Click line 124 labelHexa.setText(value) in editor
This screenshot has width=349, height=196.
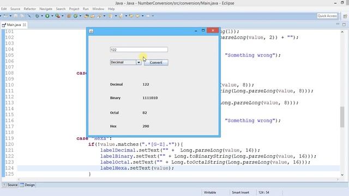click(x=137, y=168)
